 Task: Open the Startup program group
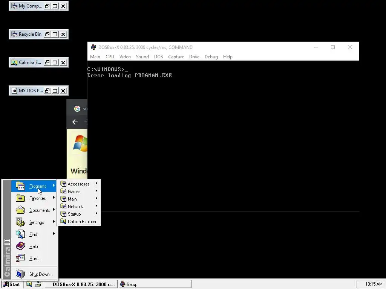click(79, 214)
